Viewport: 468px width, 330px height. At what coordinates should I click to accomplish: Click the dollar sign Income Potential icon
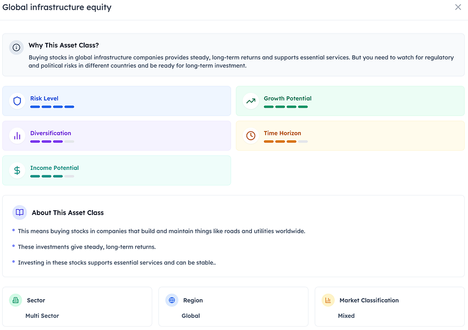[x=17, y=170]
